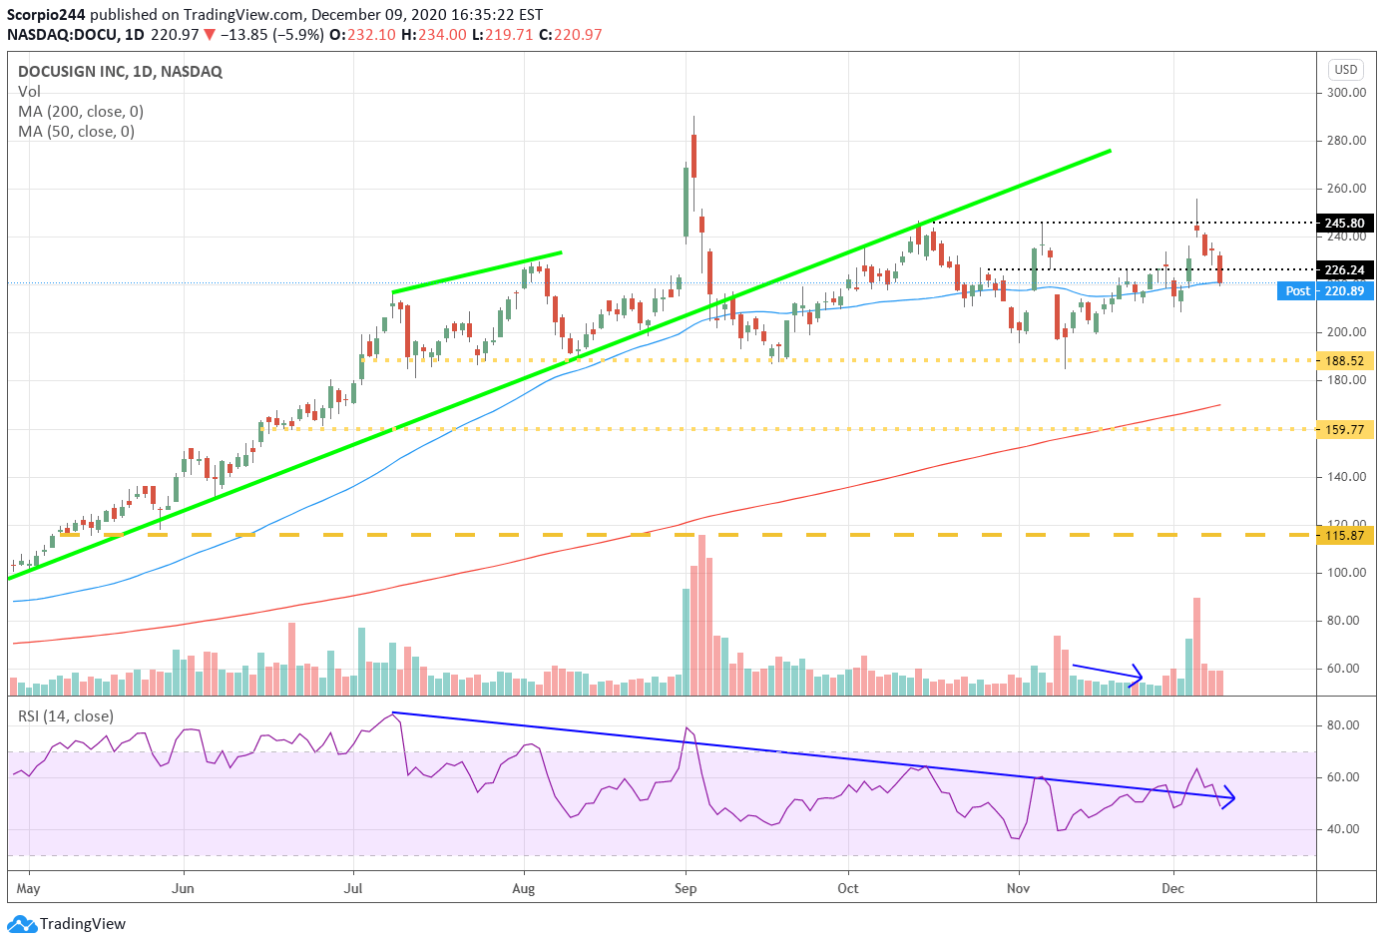This screenshot has width=1384, height=946.
Task: Click the 280.00 price axis value
Action: [1346, 140]
